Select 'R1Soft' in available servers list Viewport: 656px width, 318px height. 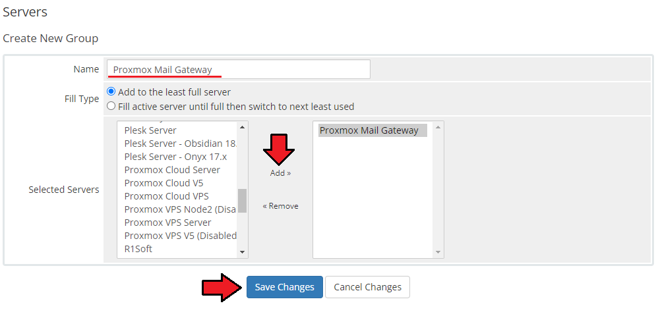pyautogui.click(x=177, y=249)
